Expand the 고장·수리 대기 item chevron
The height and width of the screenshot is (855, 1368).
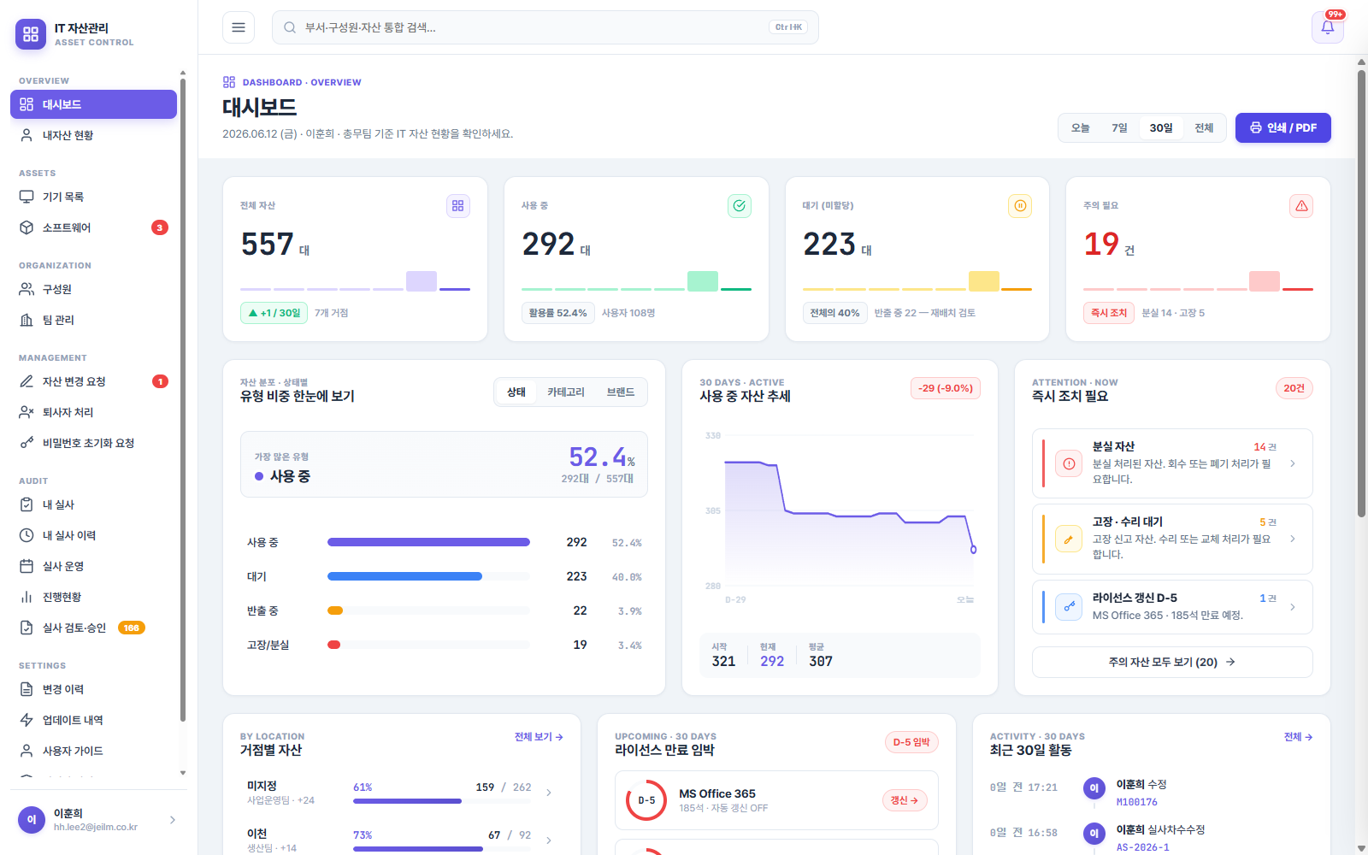(1292, 539)
